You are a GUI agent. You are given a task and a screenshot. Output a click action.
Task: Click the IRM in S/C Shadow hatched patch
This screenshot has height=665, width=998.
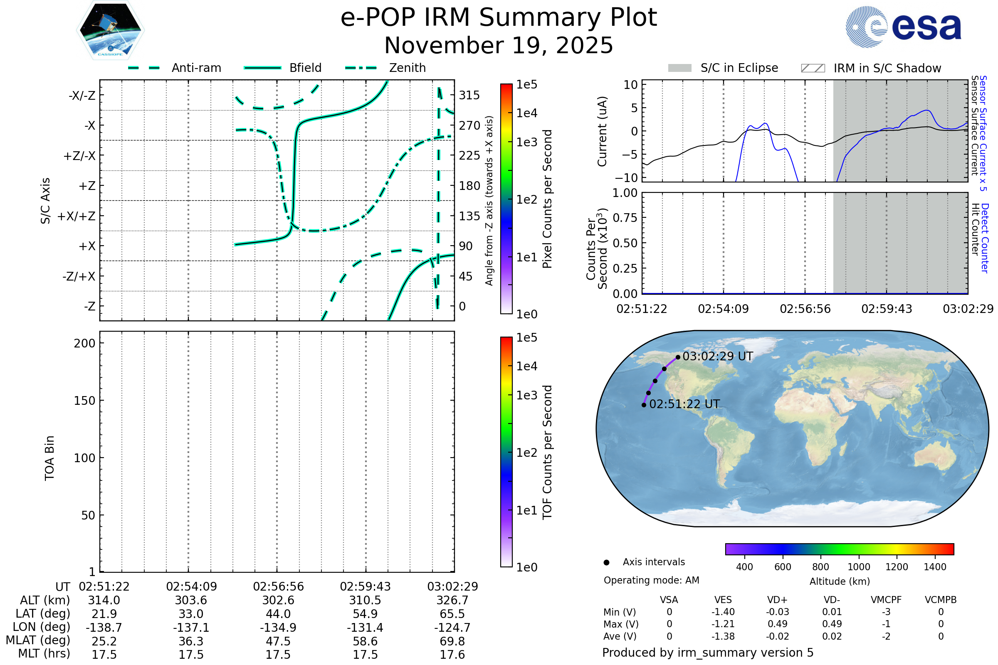(x=813, y=68)
